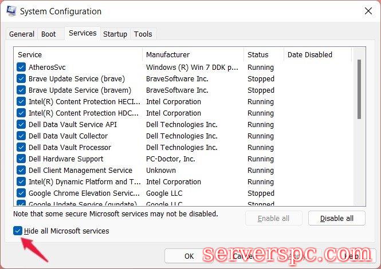The image size is (381, 269).
Task: Open the Tools tab
Action: 143,34
